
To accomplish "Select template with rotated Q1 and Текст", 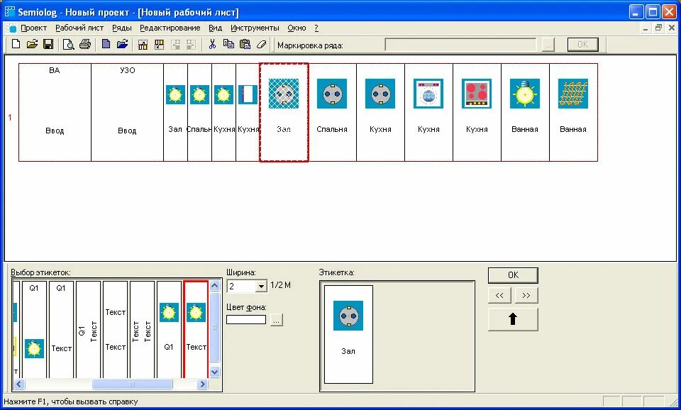I will pyautogui.click(x=88, y=329).
